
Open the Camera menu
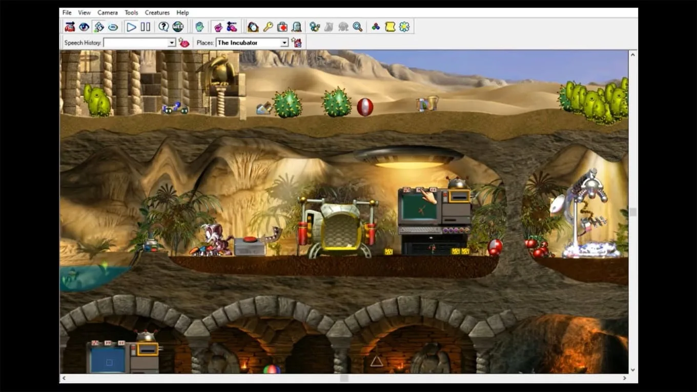[108, 12]
